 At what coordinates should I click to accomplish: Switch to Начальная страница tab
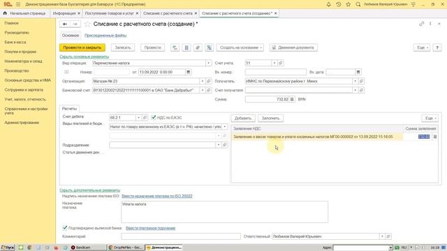[25, 13]
